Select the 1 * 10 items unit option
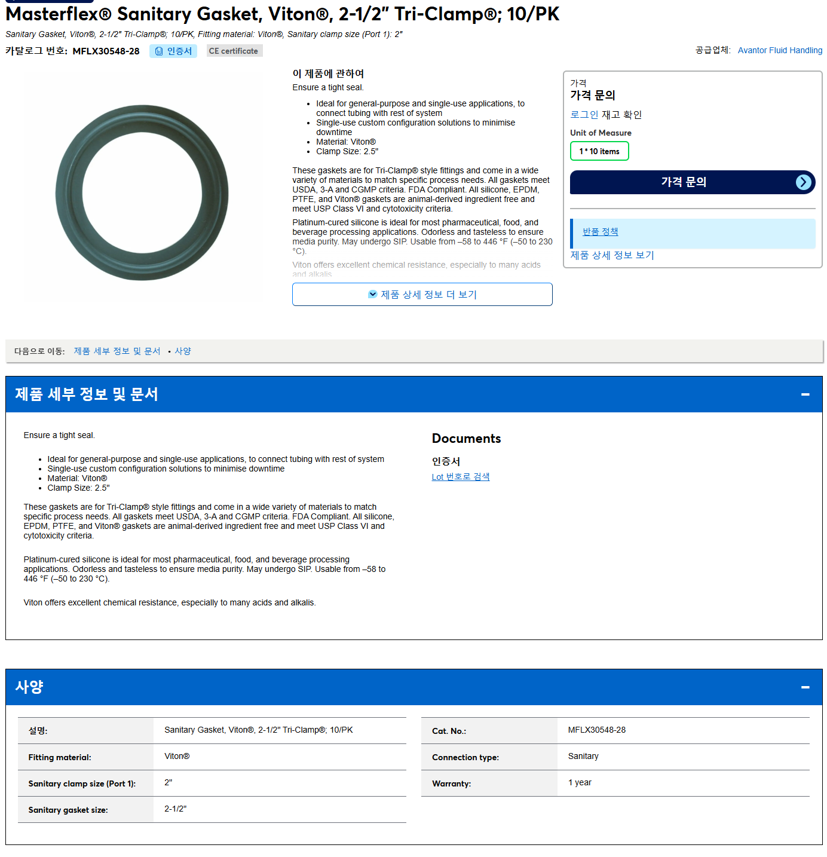 coord(599,151)
